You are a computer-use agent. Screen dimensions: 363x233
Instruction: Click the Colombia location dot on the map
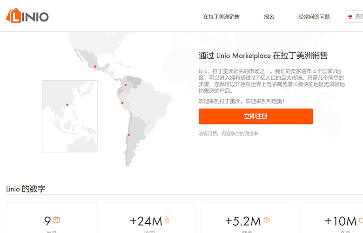126,85
